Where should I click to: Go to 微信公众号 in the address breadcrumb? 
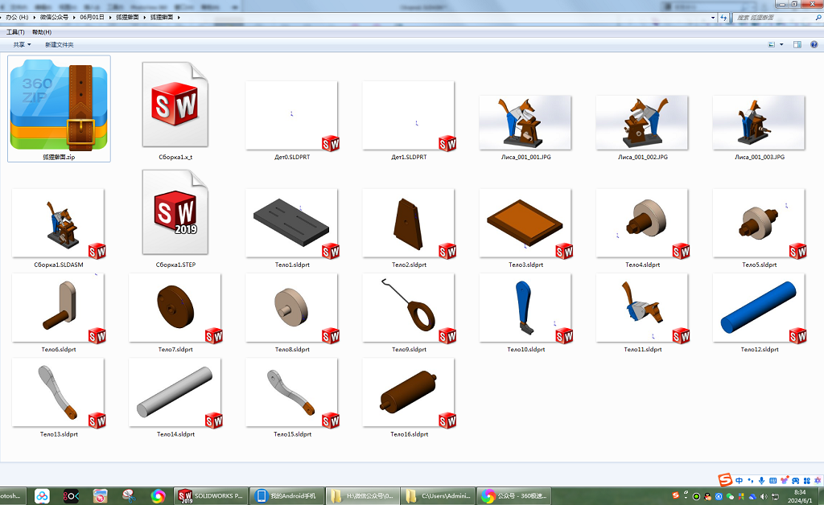point(54,18)
